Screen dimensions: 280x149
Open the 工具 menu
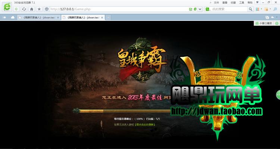(242, 3)
